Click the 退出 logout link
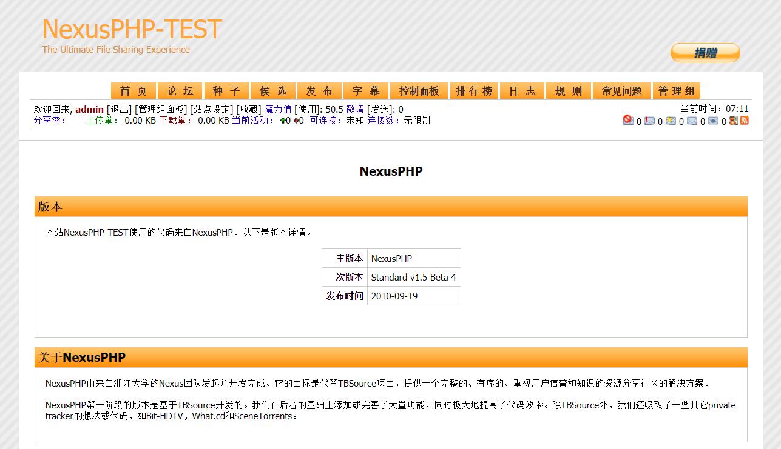Screen dimensions: 781x449 click(120, 109)
